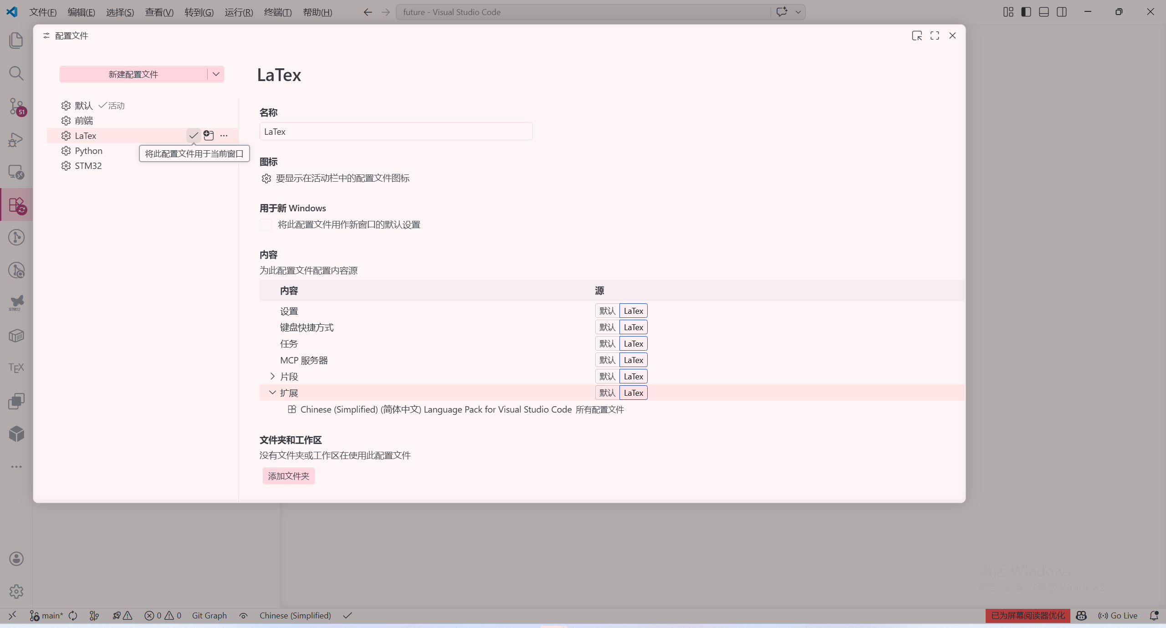Open the 查看(V) menu
This screenshot has width=1166, height=628.
pos(159,12)
